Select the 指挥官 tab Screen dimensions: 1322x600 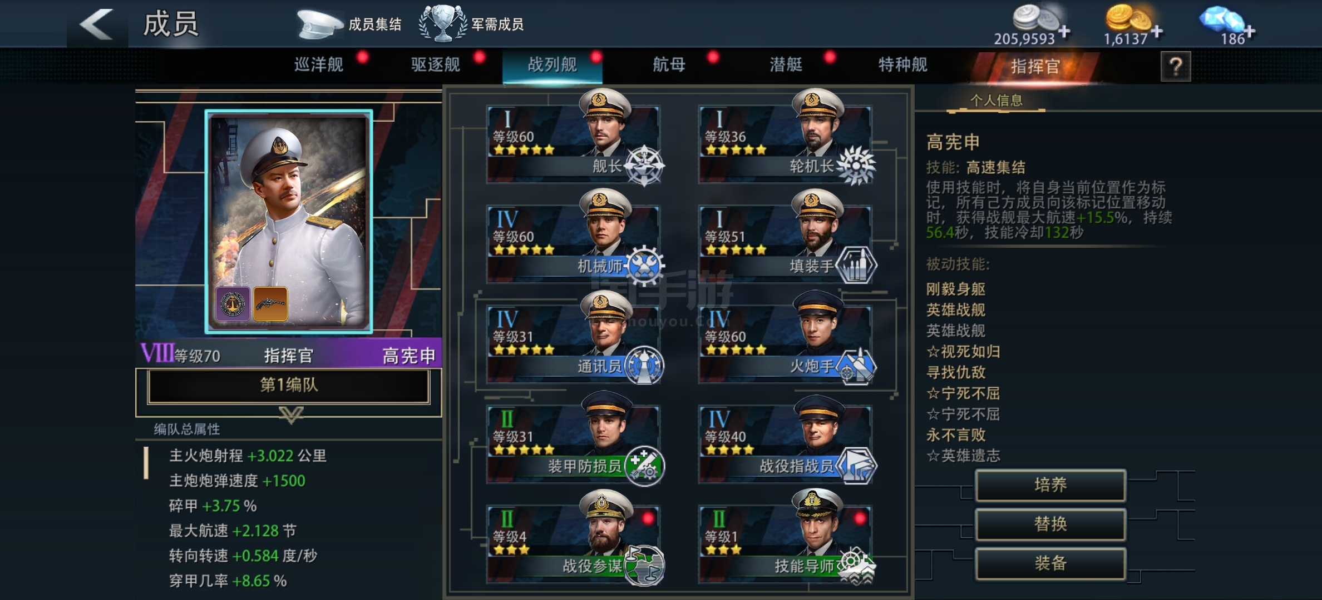pos(1035,67)
